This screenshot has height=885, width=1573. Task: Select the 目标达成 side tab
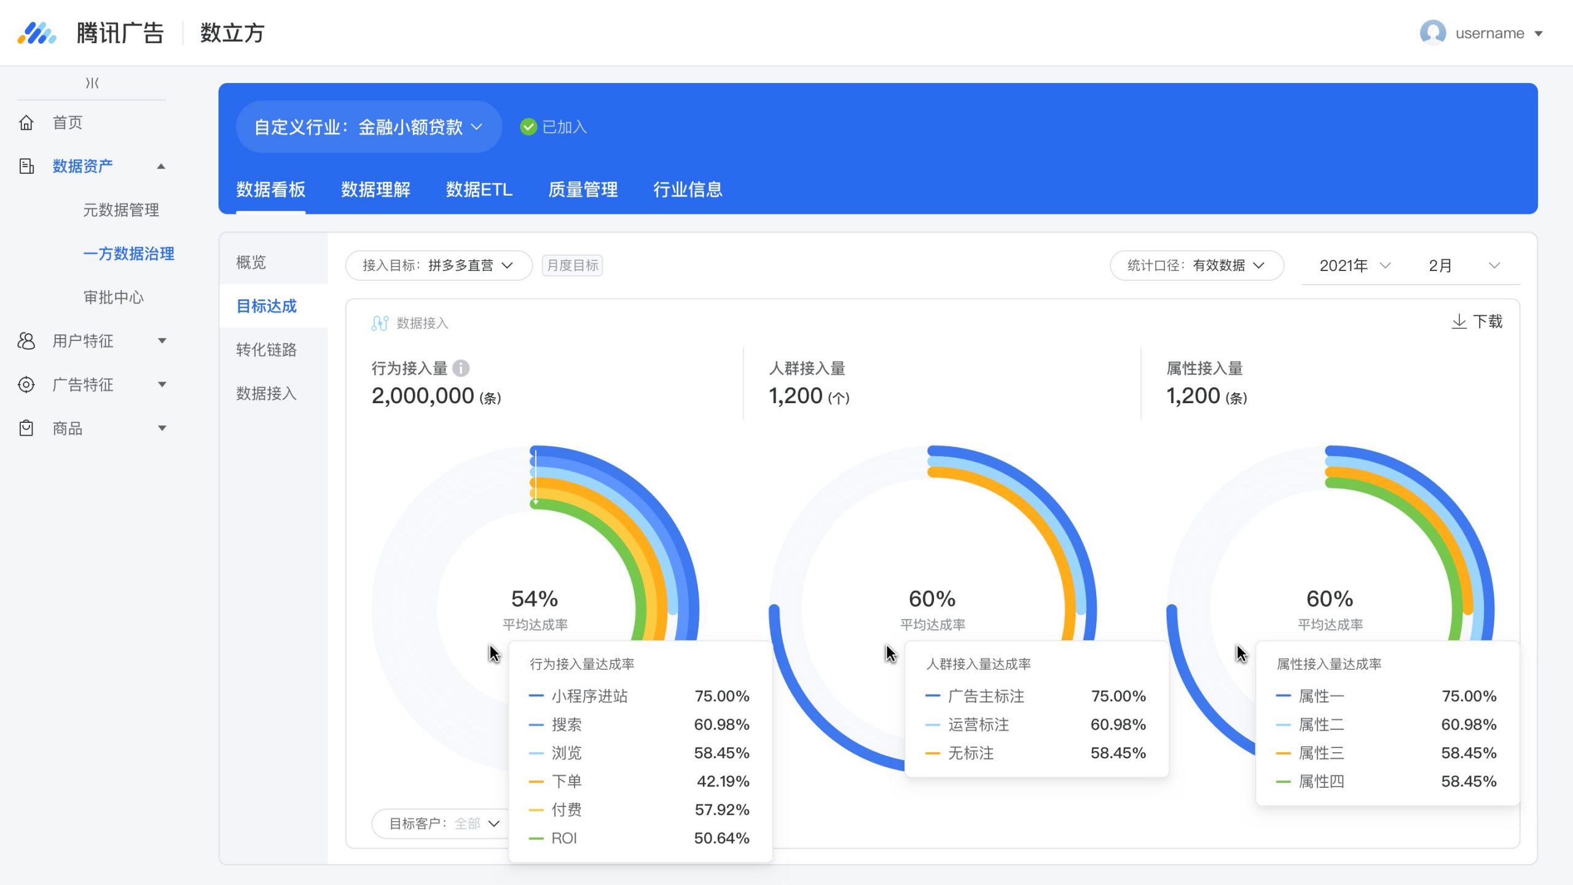(273, 306)
